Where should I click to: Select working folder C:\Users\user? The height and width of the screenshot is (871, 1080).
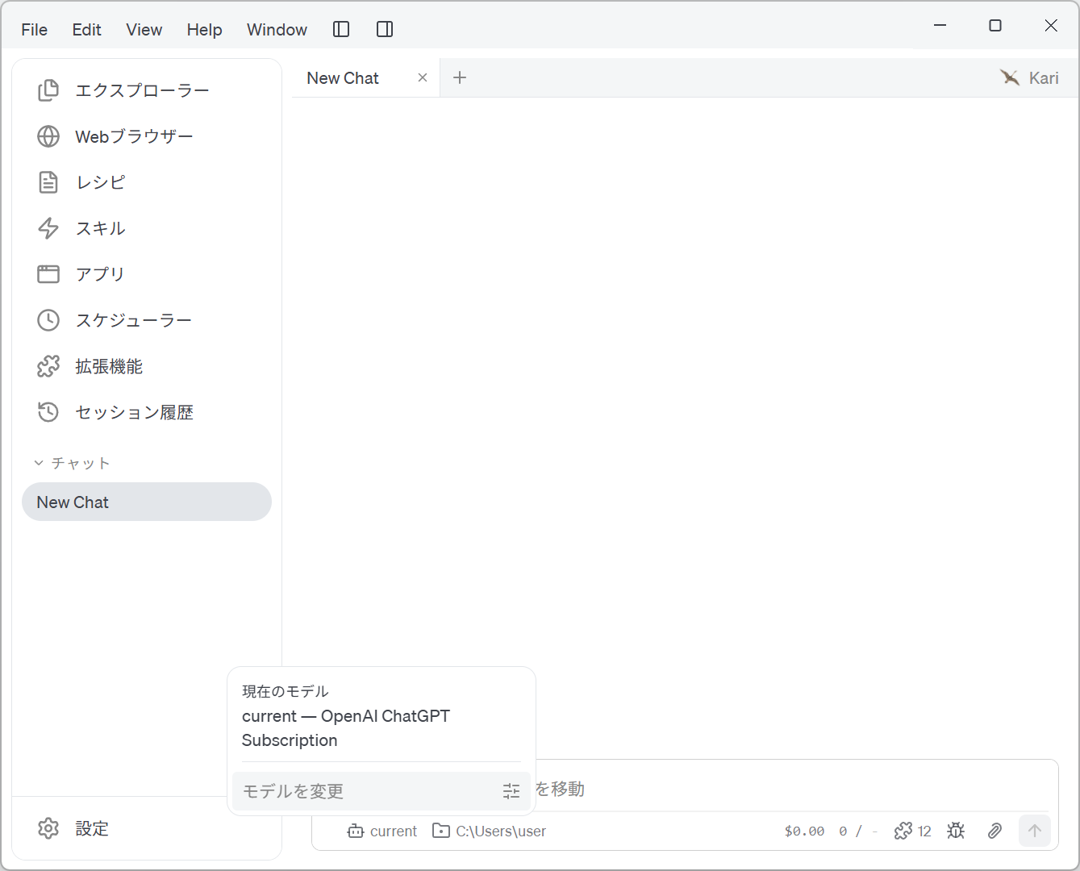tap(490, 831)
